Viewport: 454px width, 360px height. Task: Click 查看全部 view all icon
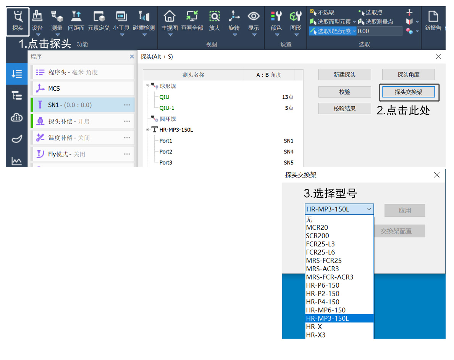(x=192, y=21)
